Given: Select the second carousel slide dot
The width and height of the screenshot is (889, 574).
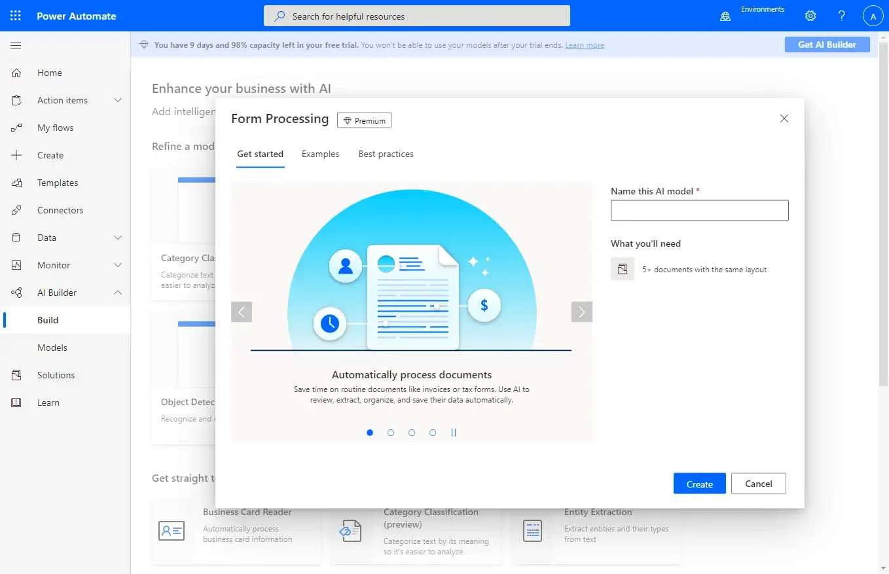Looking at the screenshot, I should coord(391,433).
